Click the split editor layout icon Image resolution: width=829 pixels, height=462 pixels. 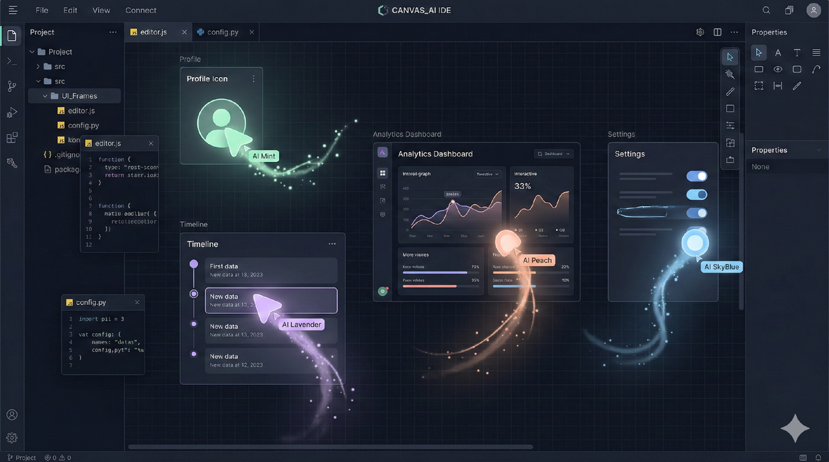pyautogui.click(x=718, y=32)
